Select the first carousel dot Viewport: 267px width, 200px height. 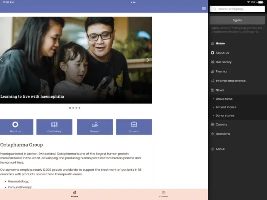click(x=70, y=108)
